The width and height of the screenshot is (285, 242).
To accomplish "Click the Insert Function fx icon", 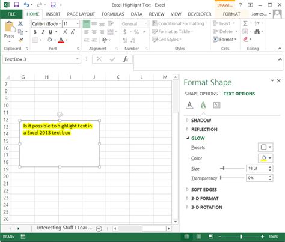I will [126, 59].
